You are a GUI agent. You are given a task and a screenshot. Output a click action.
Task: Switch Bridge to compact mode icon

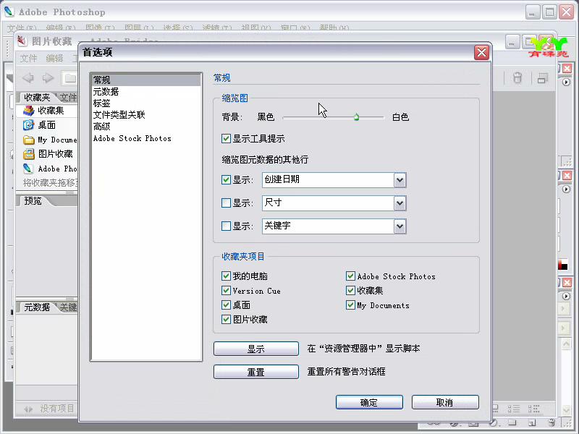pyautogui.click(x=542, y=78)
